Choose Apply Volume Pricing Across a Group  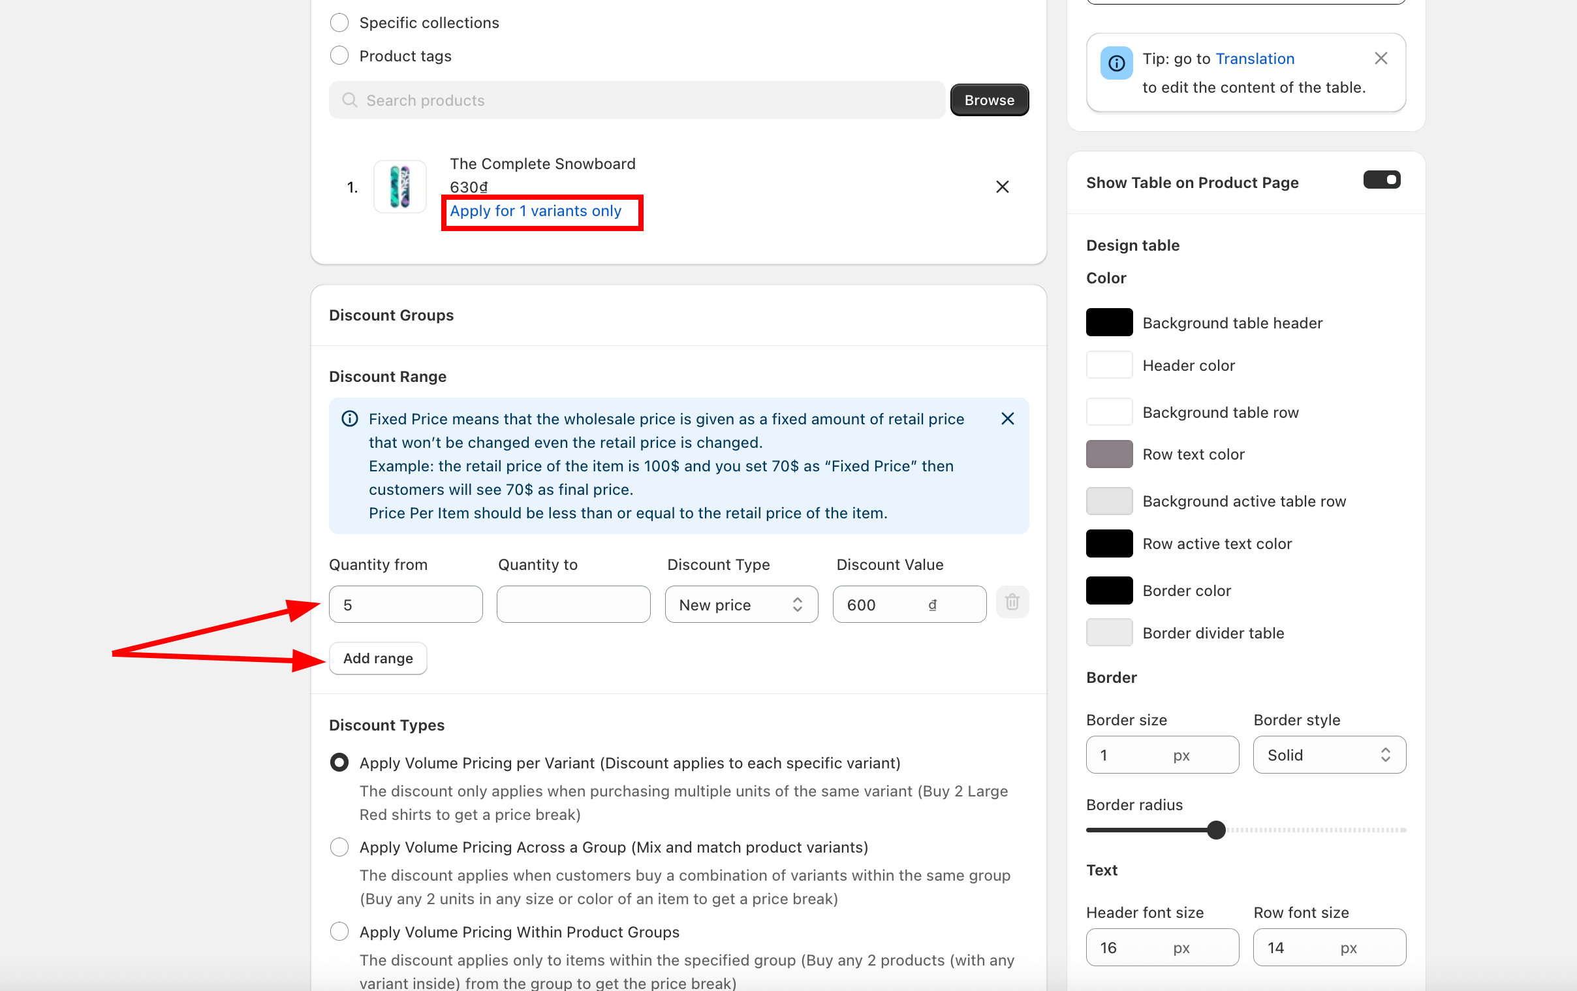[339, 847]
